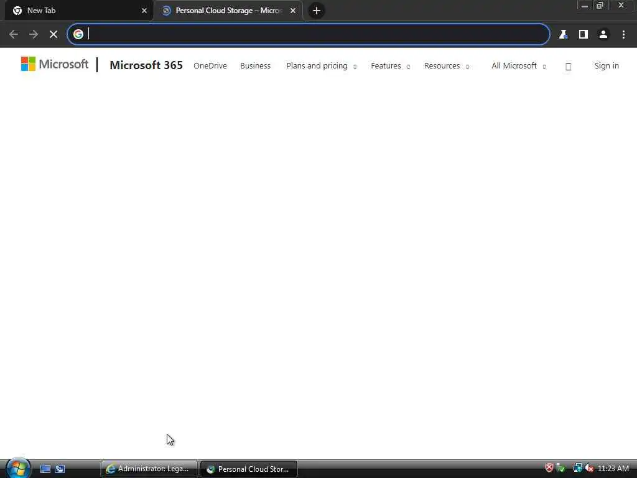Click the browser back arrow
The height and width of the screenshot is (478, 637).
tap(14, 35)
